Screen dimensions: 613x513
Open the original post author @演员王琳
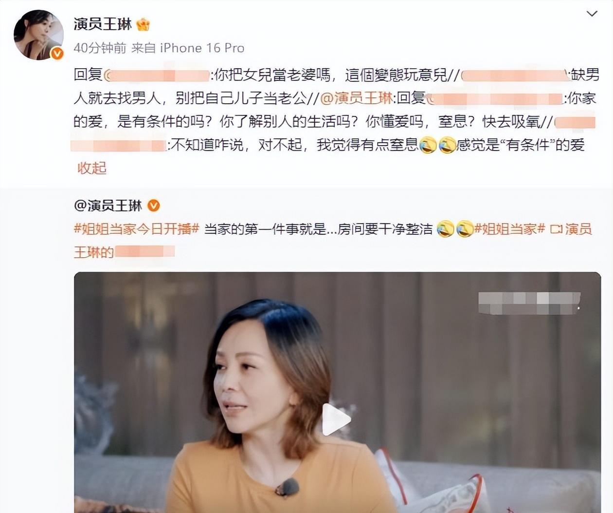click(108, 206)
